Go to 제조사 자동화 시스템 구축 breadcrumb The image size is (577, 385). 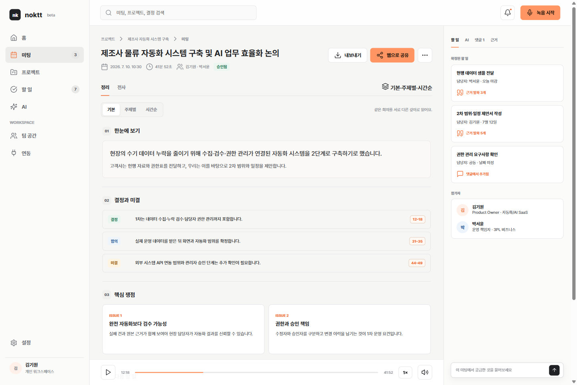[148, 39]
